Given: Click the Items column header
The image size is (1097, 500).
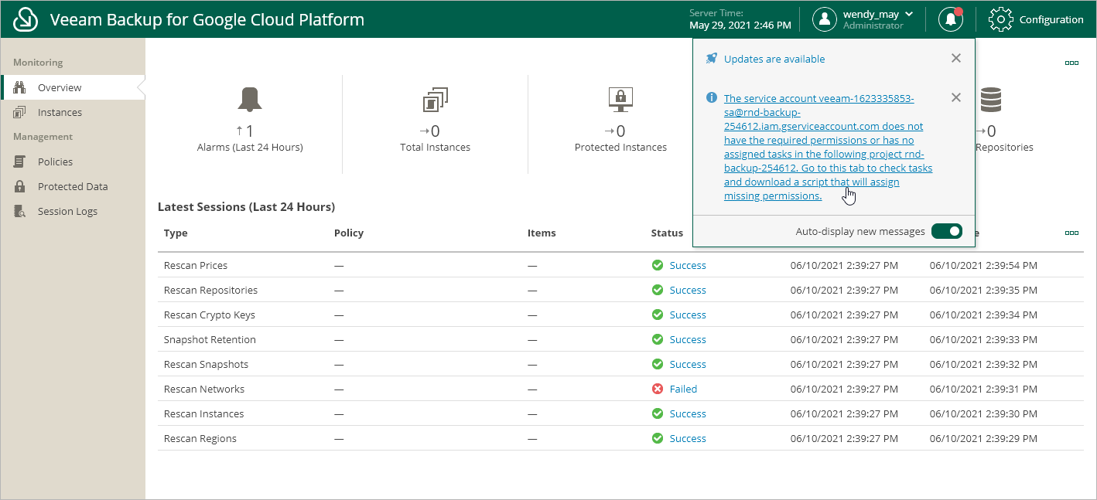Looking at the screenshot, I should click(x=542, y=233).
